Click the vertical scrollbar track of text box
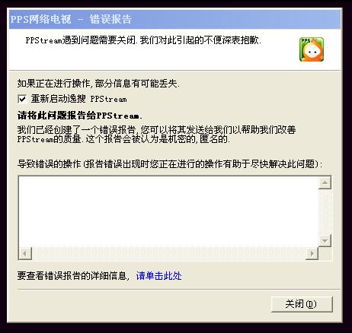The height and width of the screenshot is (333, 352). pyautogui.click(x=325, y=211)
